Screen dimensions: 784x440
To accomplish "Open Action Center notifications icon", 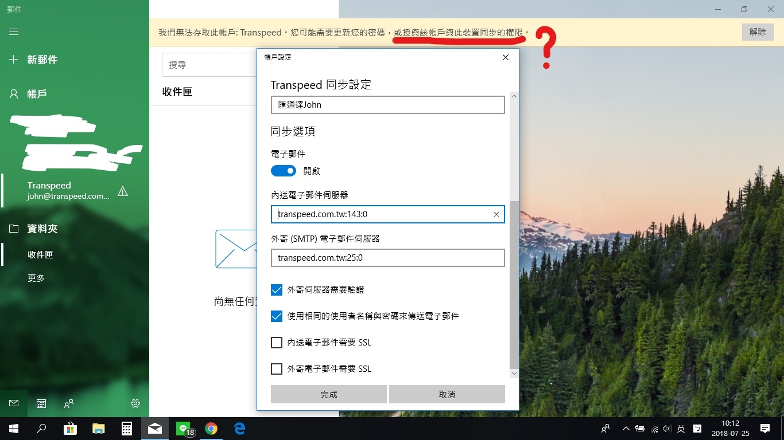I will (765, 429).
